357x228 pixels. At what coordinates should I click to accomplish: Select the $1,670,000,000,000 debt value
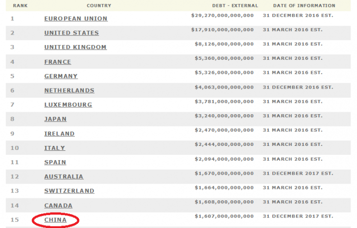pos(224,174)
